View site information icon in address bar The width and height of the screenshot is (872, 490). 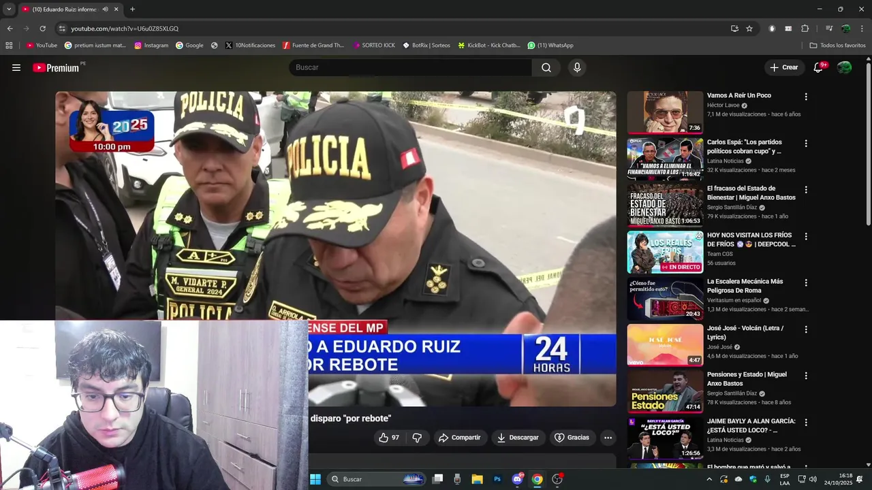62,29
